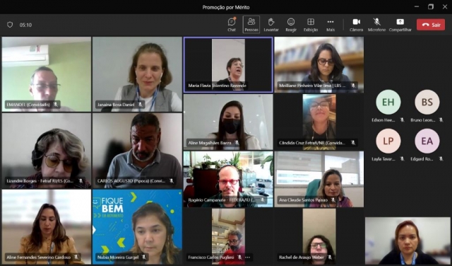452x266 pixels.
Task: Toggle the Câmera on or off
Action: (356, 25)
